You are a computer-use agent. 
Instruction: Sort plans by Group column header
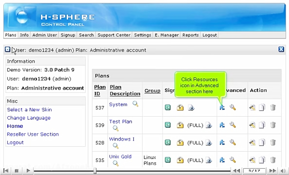pos(152,91)
